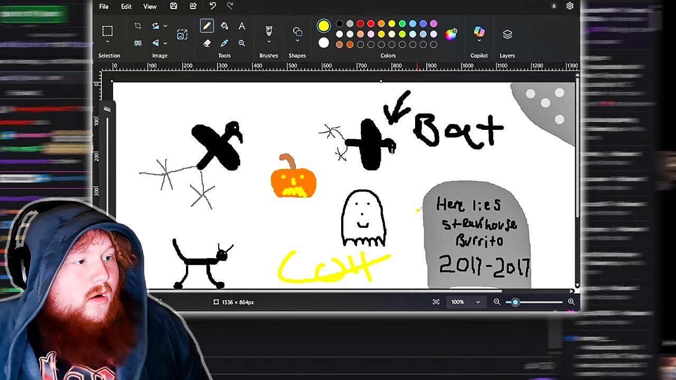Open the Layers panel
This screenshot has width=676, height=380.
[508, 34]
